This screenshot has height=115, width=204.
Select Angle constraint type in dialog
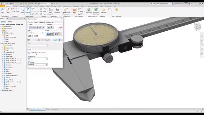coord(34,27)
